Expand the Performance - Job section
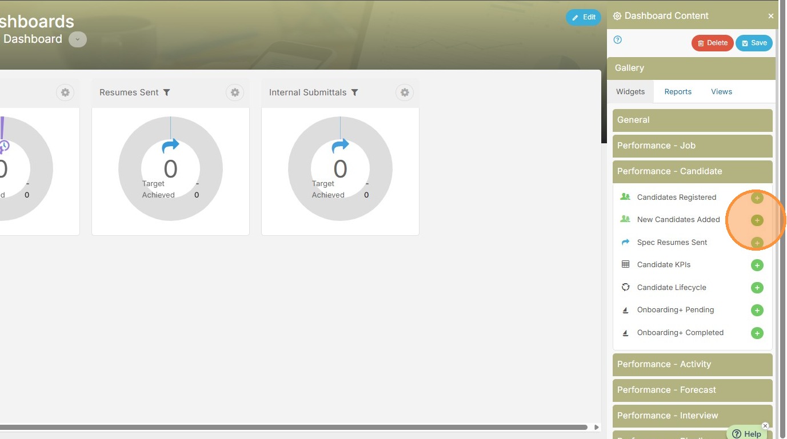The image size is (787, 439). tap(693, 146)
